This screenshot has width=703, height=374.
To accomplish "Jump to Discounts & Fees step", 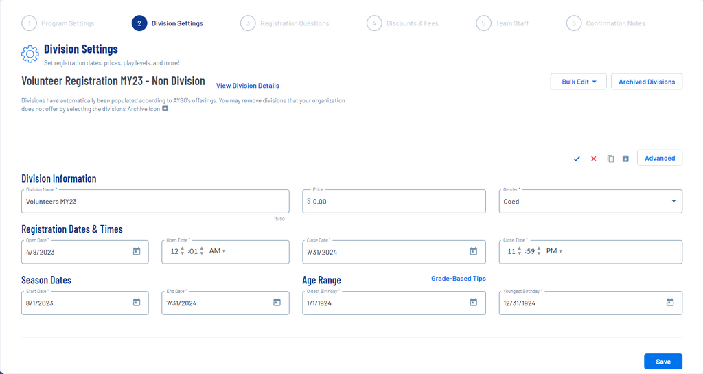I will [403, 23].
